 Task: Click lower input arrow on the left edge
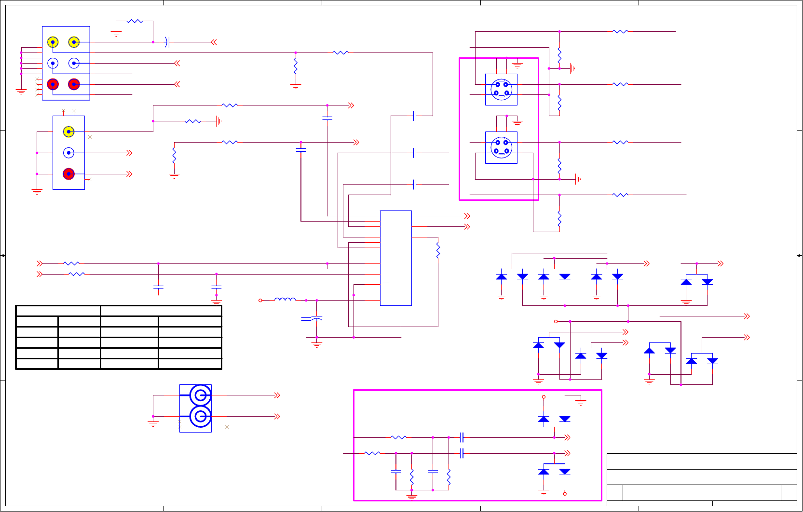click(x=40, y=274)
